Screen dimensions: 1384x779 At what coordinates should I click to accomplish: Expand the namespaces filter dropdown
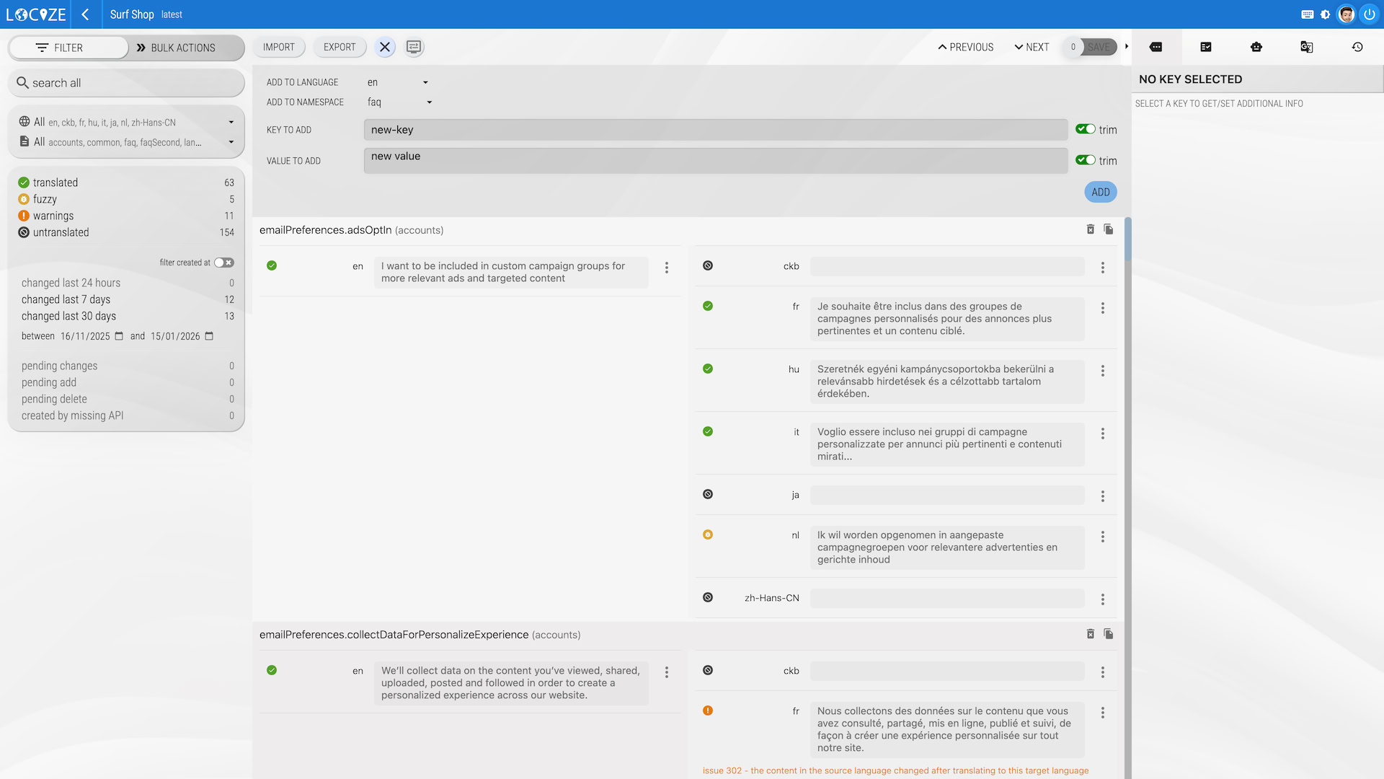point(231,142)
